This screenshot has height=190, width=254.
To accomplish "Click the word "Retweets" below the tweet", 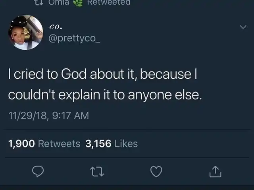I will click(59, 143).
